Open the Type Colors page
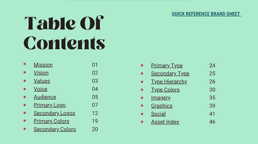Screen dimensions: 258x144 [165, 90]
